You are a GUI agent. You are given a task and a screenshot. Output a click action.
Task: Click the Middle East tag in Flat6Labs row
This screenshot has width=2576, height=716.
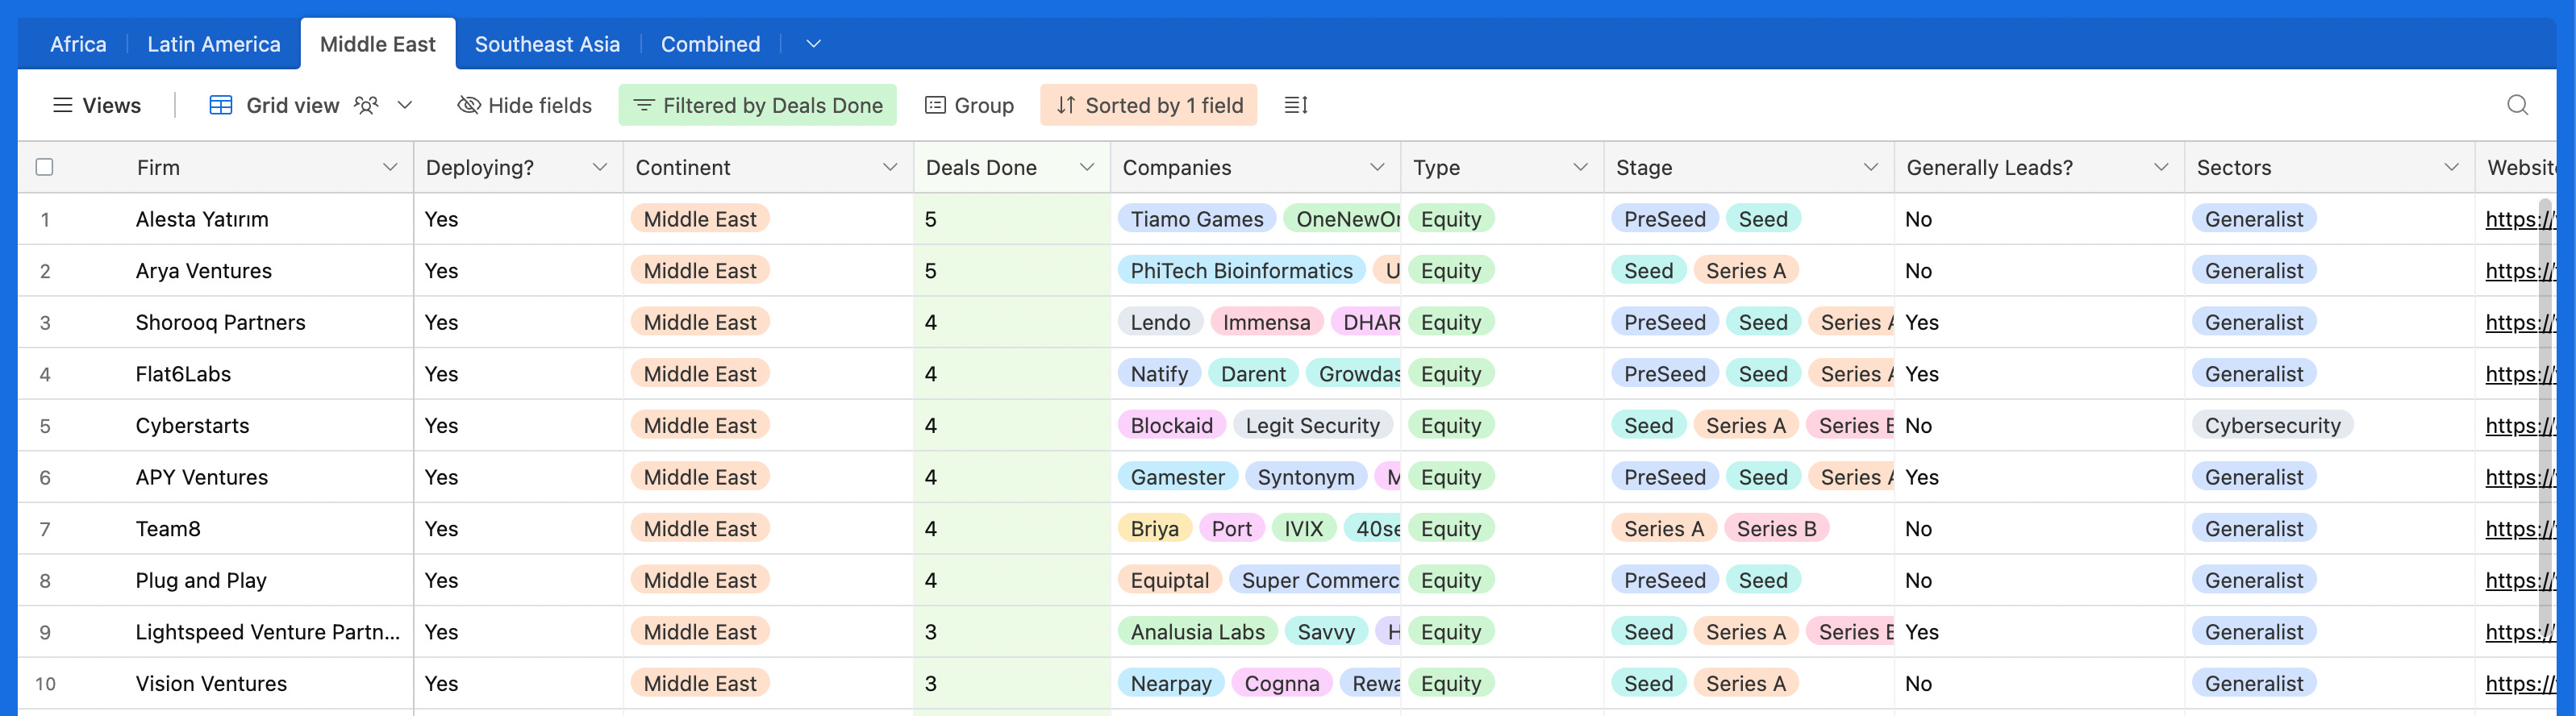[699, 374]
